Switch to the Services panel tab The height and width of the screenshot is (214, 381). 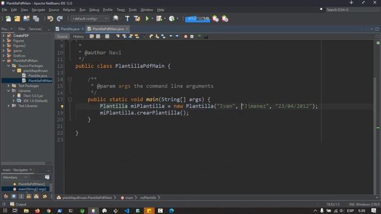click(35, 29)
